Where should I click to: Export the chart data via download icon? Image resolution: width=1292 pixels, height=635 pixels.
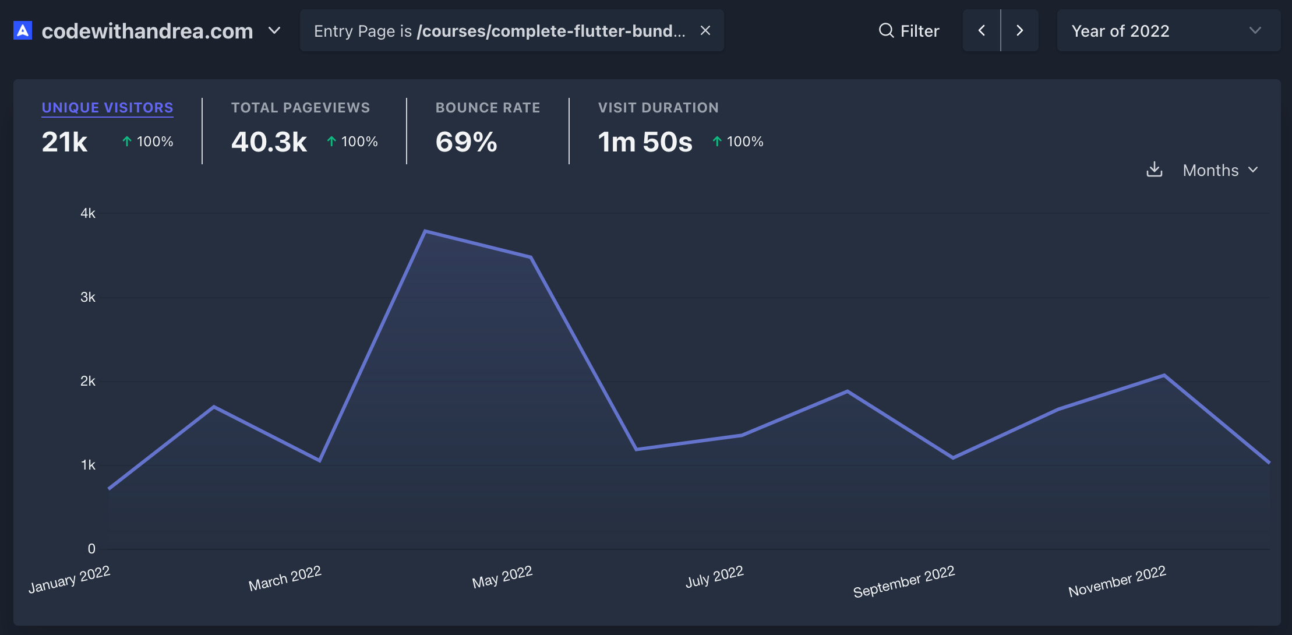click(x=1155, y=170)
